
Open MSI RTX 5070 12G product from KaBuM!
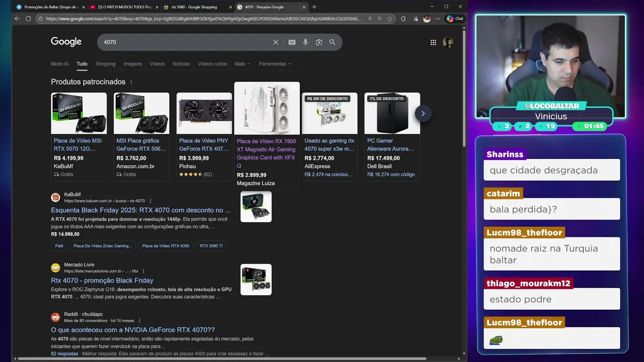[x=78, y=145]
